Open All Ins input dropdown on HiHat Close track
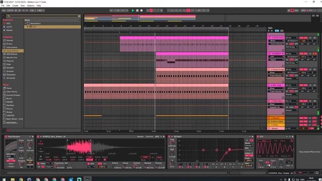Image resolution: width=322 pixels, height=181 pixels. tap(292, 38)
